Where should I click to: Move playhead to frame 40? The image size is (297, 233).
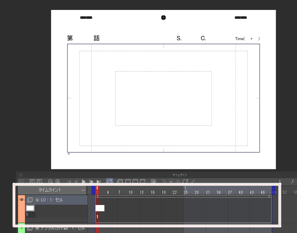(x=241, y=193)
